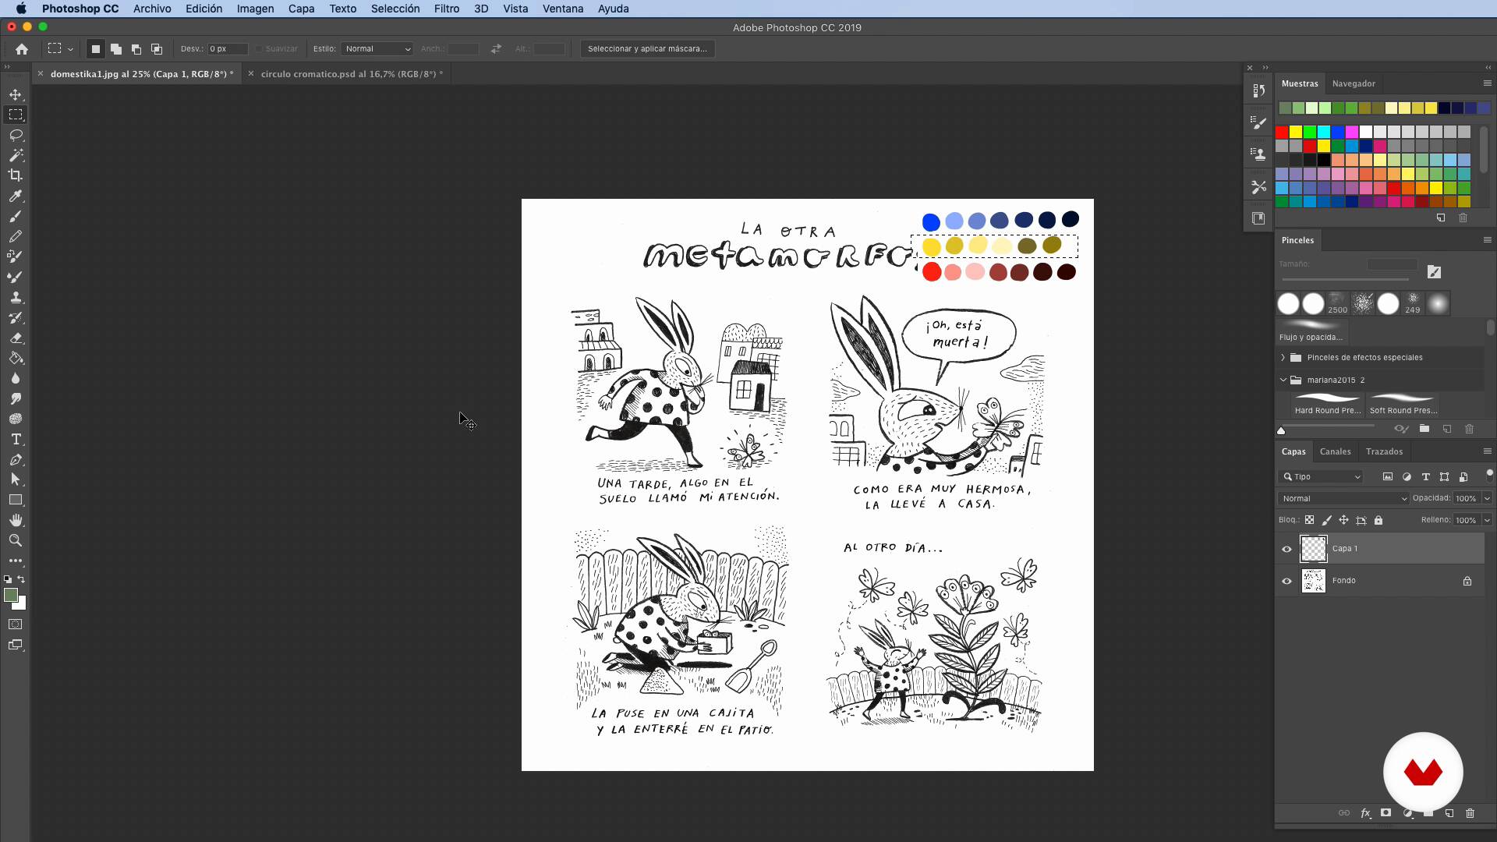1497x842 pixels.
Task: Enable the Suavizar checkbox
Action: [x=259, y=48]
